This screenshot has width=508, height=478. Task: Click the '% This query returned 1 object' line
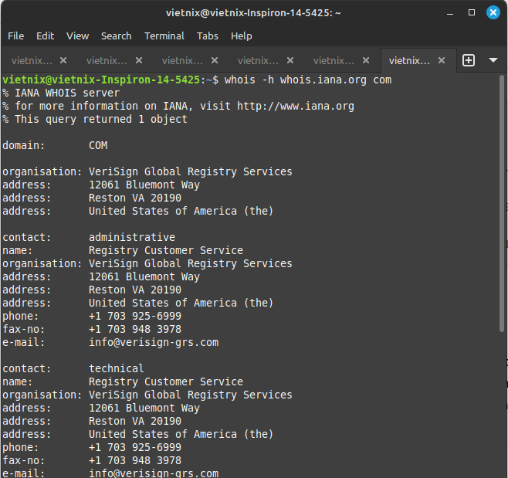click(x=95, y=119)
